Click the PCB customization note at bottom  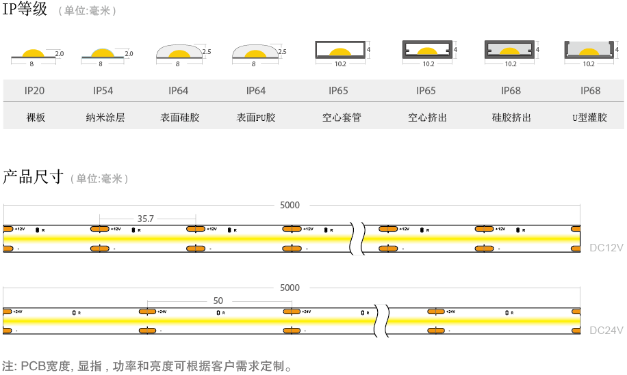[147, 366]
